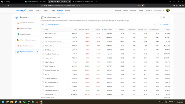Viewport: 185px width, 104px height.
Task: Switch to the Apollo Hospitals browser tab
Action: click(x=36, y=2)
